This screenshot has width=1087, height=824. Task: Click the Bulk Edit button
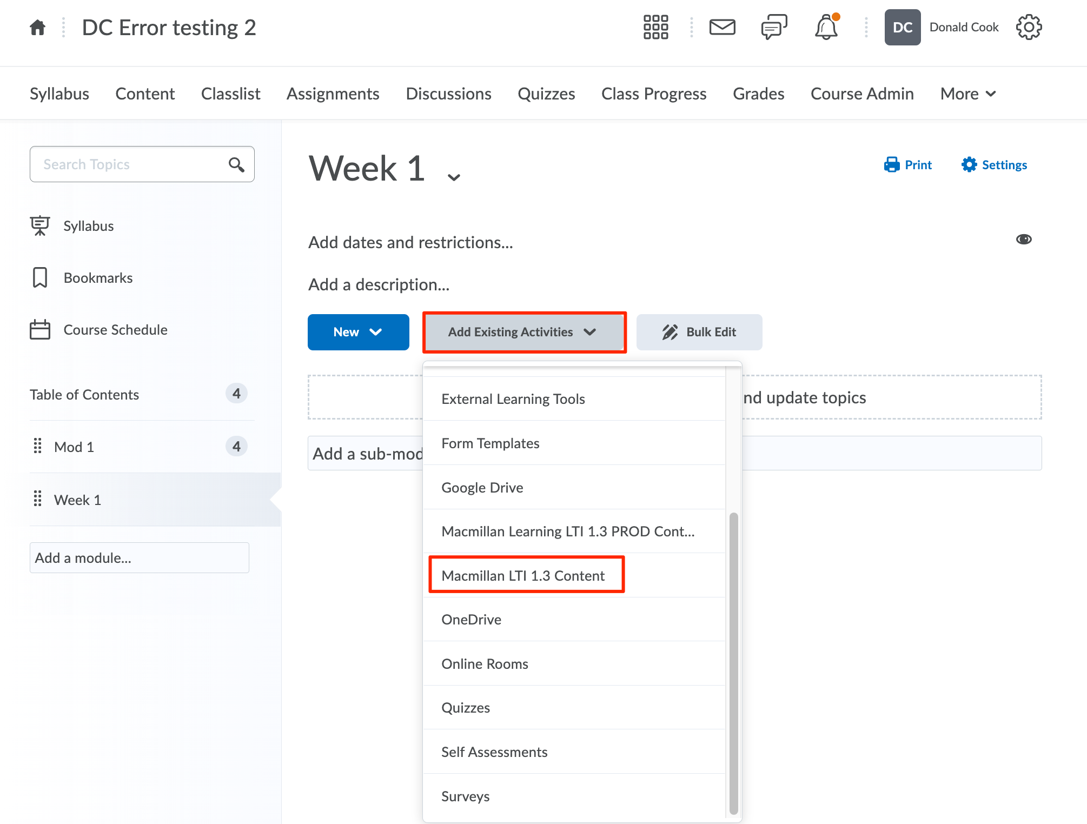(699, 332)
